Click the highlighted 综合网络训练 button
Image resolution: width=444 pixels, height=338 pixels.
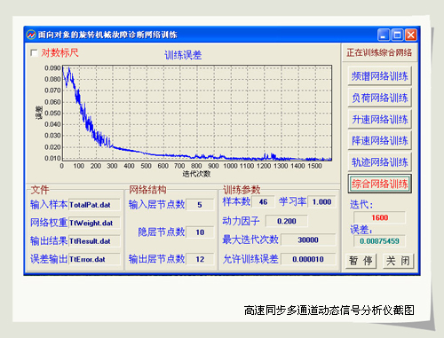pos(379,184)
